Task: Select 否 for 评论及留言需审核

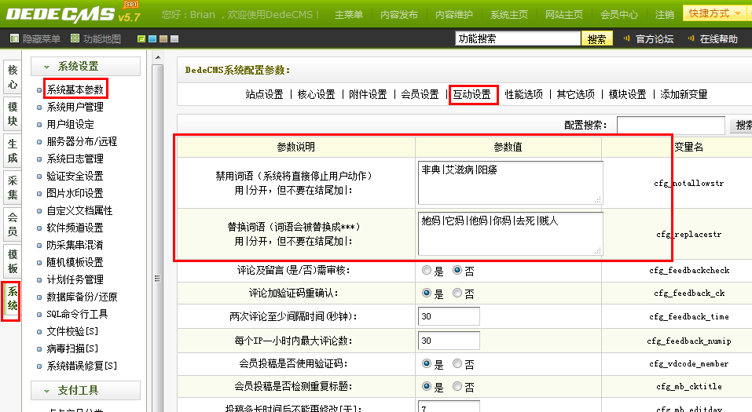Action: (457, 270)
